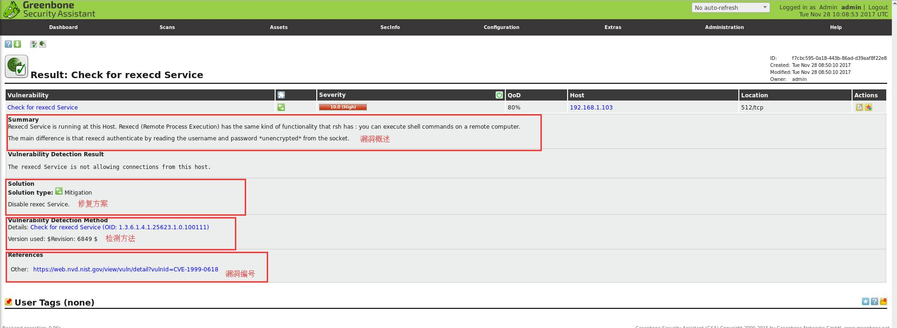Open the CVE-1999-0618 NVD reference link
897x328 pixels.
pos(125,269)
